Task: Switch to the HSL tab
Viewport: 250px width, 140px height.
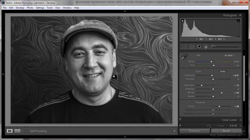Action: 209,126
